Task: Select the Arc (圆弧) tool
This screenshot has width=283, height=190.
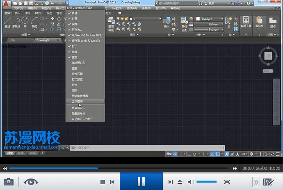Action: click(34, 23)
